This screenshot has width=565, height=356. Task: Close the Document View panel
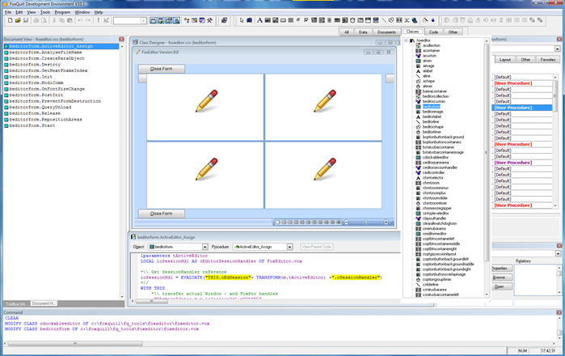[121, 39]
